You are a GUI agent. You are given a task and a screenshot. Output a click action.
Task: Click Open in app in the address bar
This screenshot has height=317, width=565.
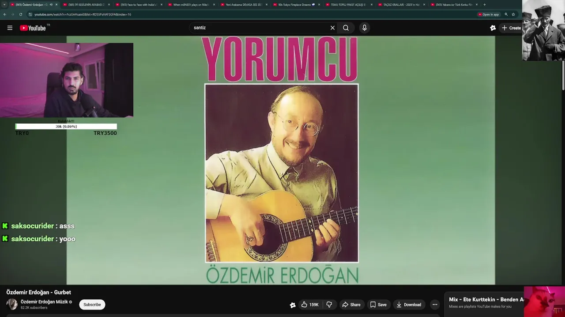pyautogui.click(x=489, y=15)
